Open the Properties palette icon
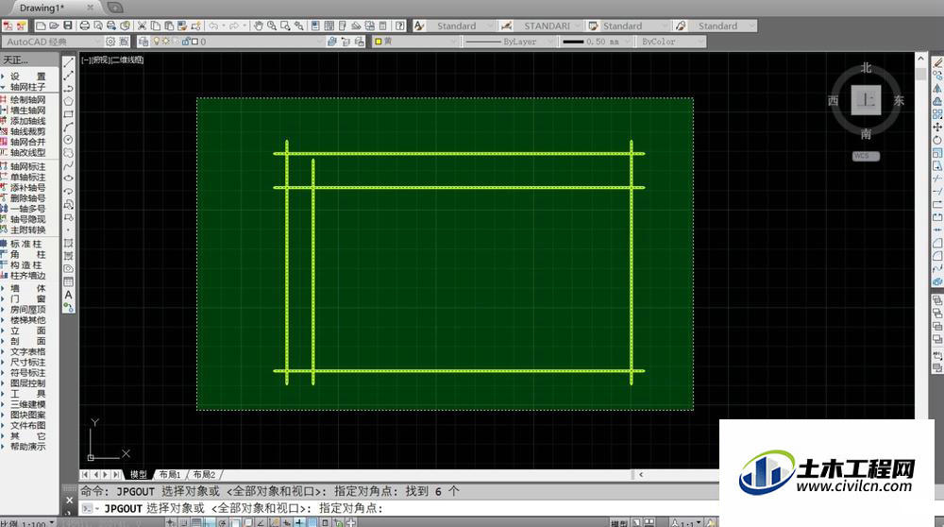944x527 pixels. pos(315,25)
